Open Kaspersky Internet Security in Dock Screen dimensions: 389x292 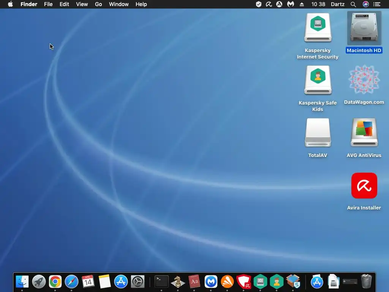point(260,282)
